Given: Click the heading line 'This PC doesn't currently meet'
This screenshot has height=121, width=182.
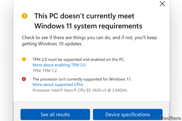Looking at the screenshot, I should click(84, 16).
